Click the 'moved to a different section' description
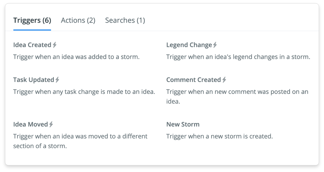The width and height of the screenshot is (324, 172). [x=80, y=141]
